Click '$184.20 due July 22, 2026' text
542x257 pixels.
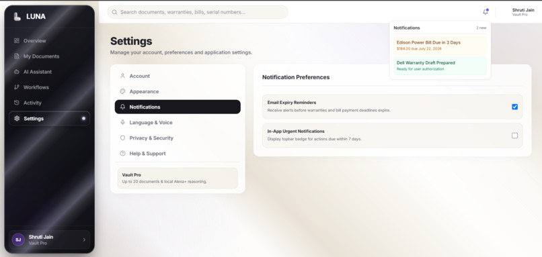point(419,49)
